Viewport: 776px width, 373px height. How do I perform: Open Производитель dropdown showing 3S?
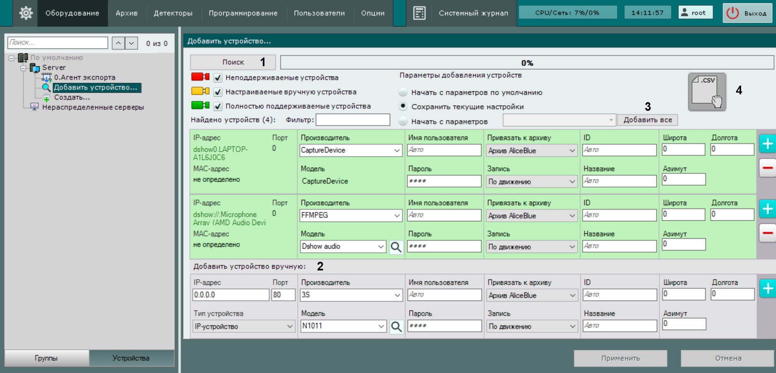click(351, 295)
